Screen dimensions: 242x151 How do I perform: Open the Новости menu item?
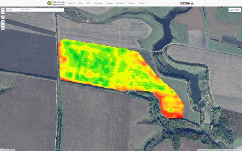point(71,3)
